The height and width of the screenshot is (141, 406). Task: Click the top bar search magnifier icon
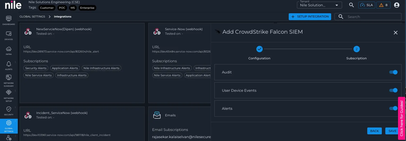351,5
